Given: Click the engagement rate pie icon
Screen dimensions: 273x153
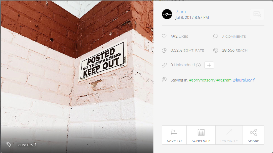Looking at the screenshot, I should tap(164, 50).
